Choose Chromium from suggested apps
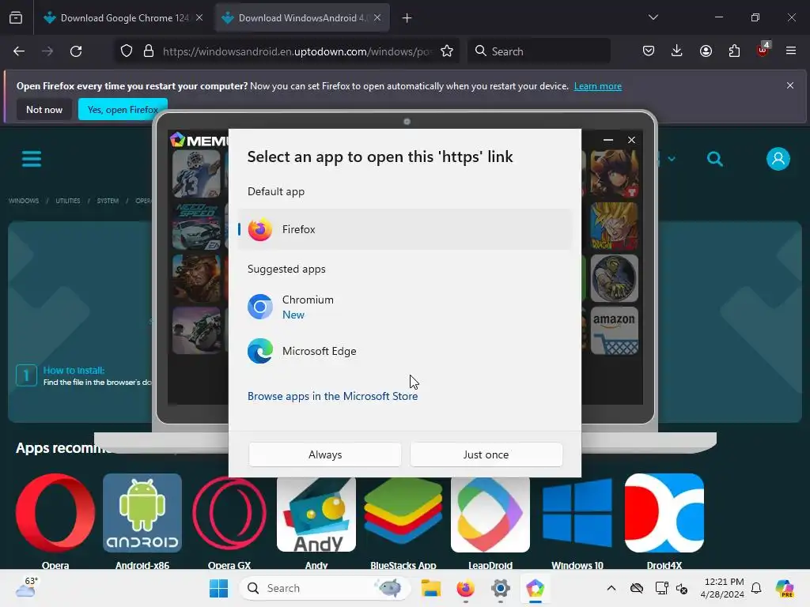 coord(405,307)
